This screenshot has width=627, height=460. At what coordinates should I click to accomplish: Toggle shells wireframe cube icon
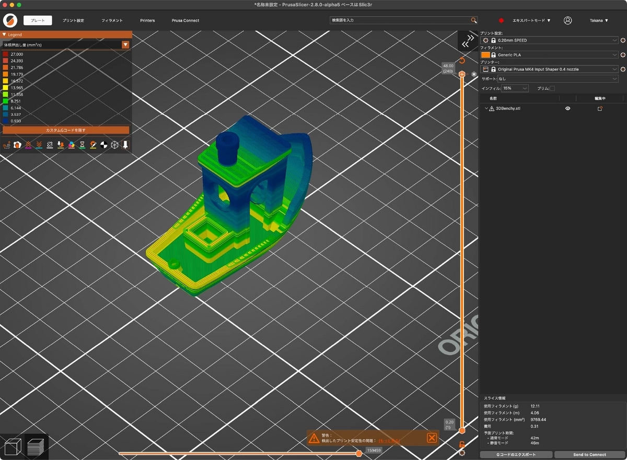(x=114, y=145)
